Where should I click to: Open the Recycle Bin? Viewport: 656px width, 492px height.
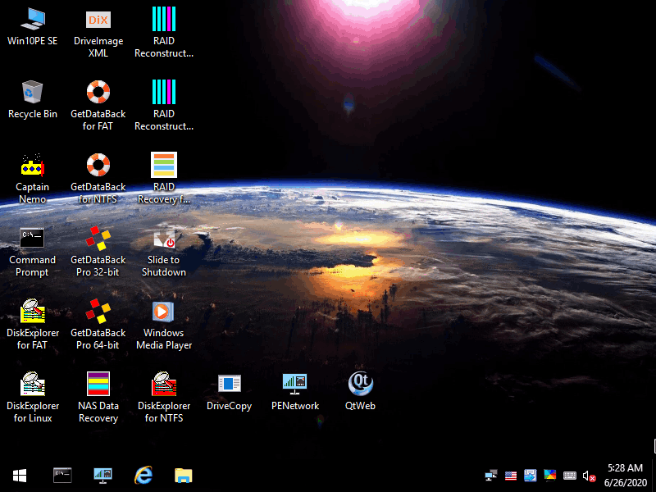click(32, 92)
